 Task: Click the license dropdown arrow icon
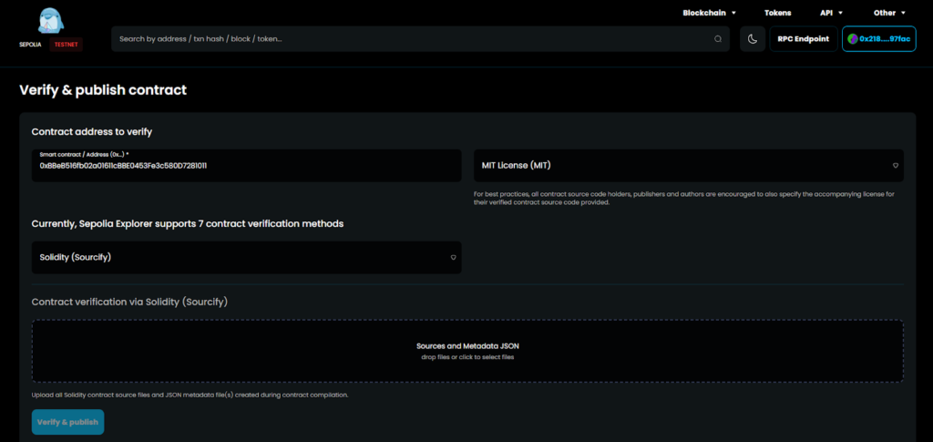tap(896, 165)
